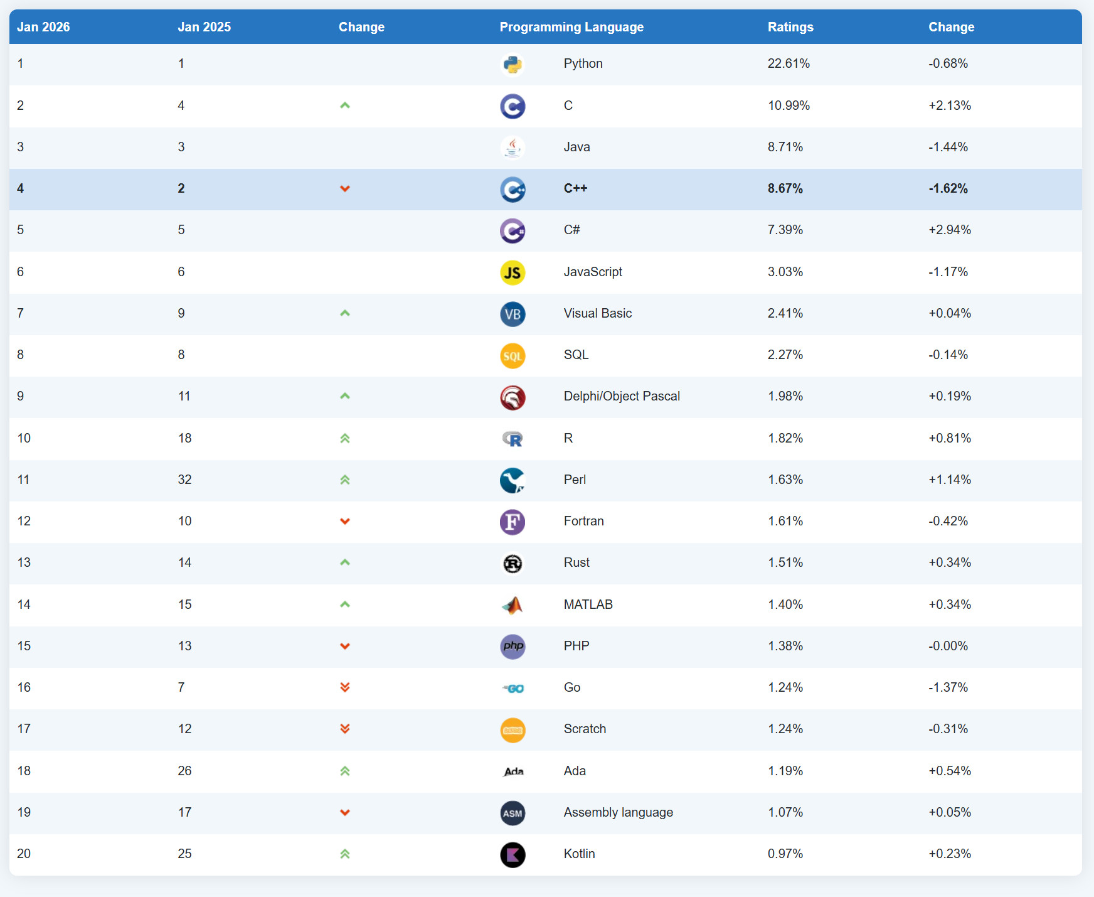This screenshot has width=1094, height=897.
Task: Click the Visual Basic VB icon
Action: pyautogui.click(x=512, y=314)
